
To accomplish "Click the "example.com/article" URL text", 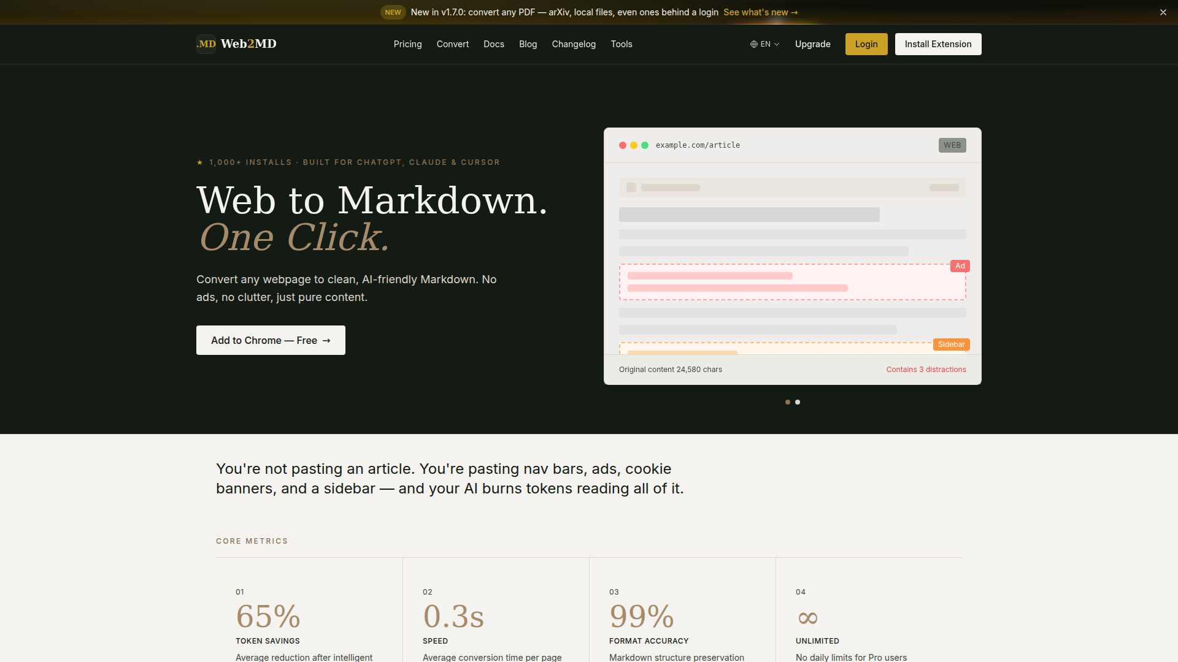I will 698,145.
